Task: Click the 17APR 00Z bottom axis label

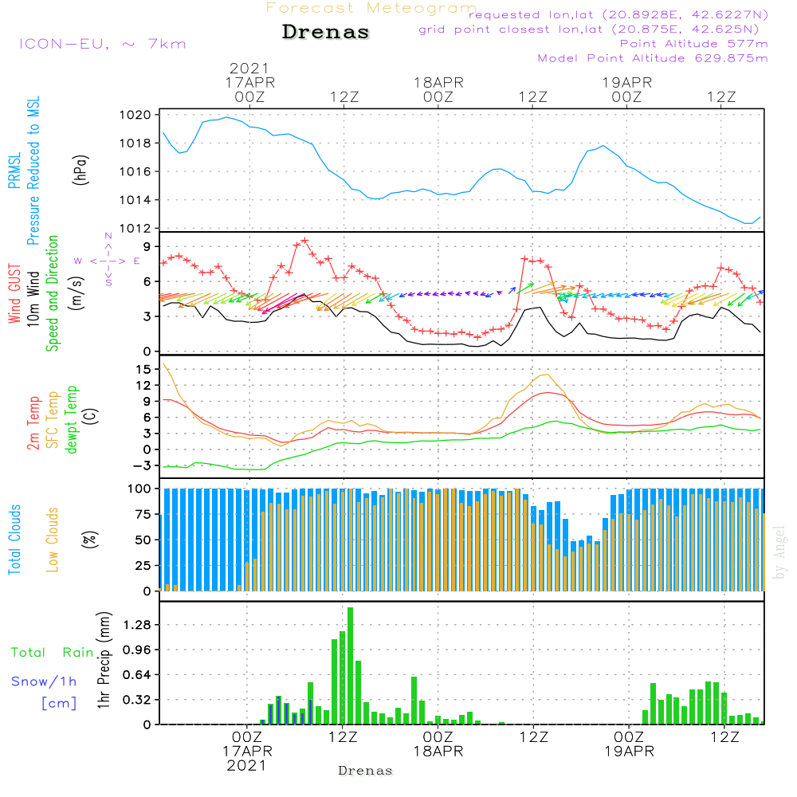Action: 247,751
